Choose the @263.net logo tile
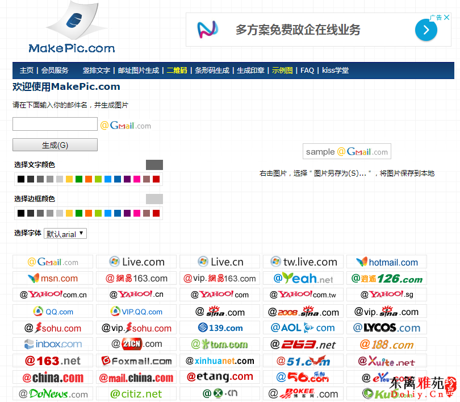Viewport: 460px width, 402px height. [x=303, y=344]
